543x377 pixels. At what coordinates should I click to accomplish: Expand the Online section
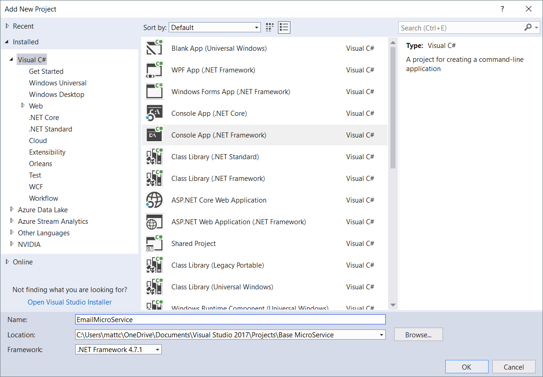tap(7, 262)
